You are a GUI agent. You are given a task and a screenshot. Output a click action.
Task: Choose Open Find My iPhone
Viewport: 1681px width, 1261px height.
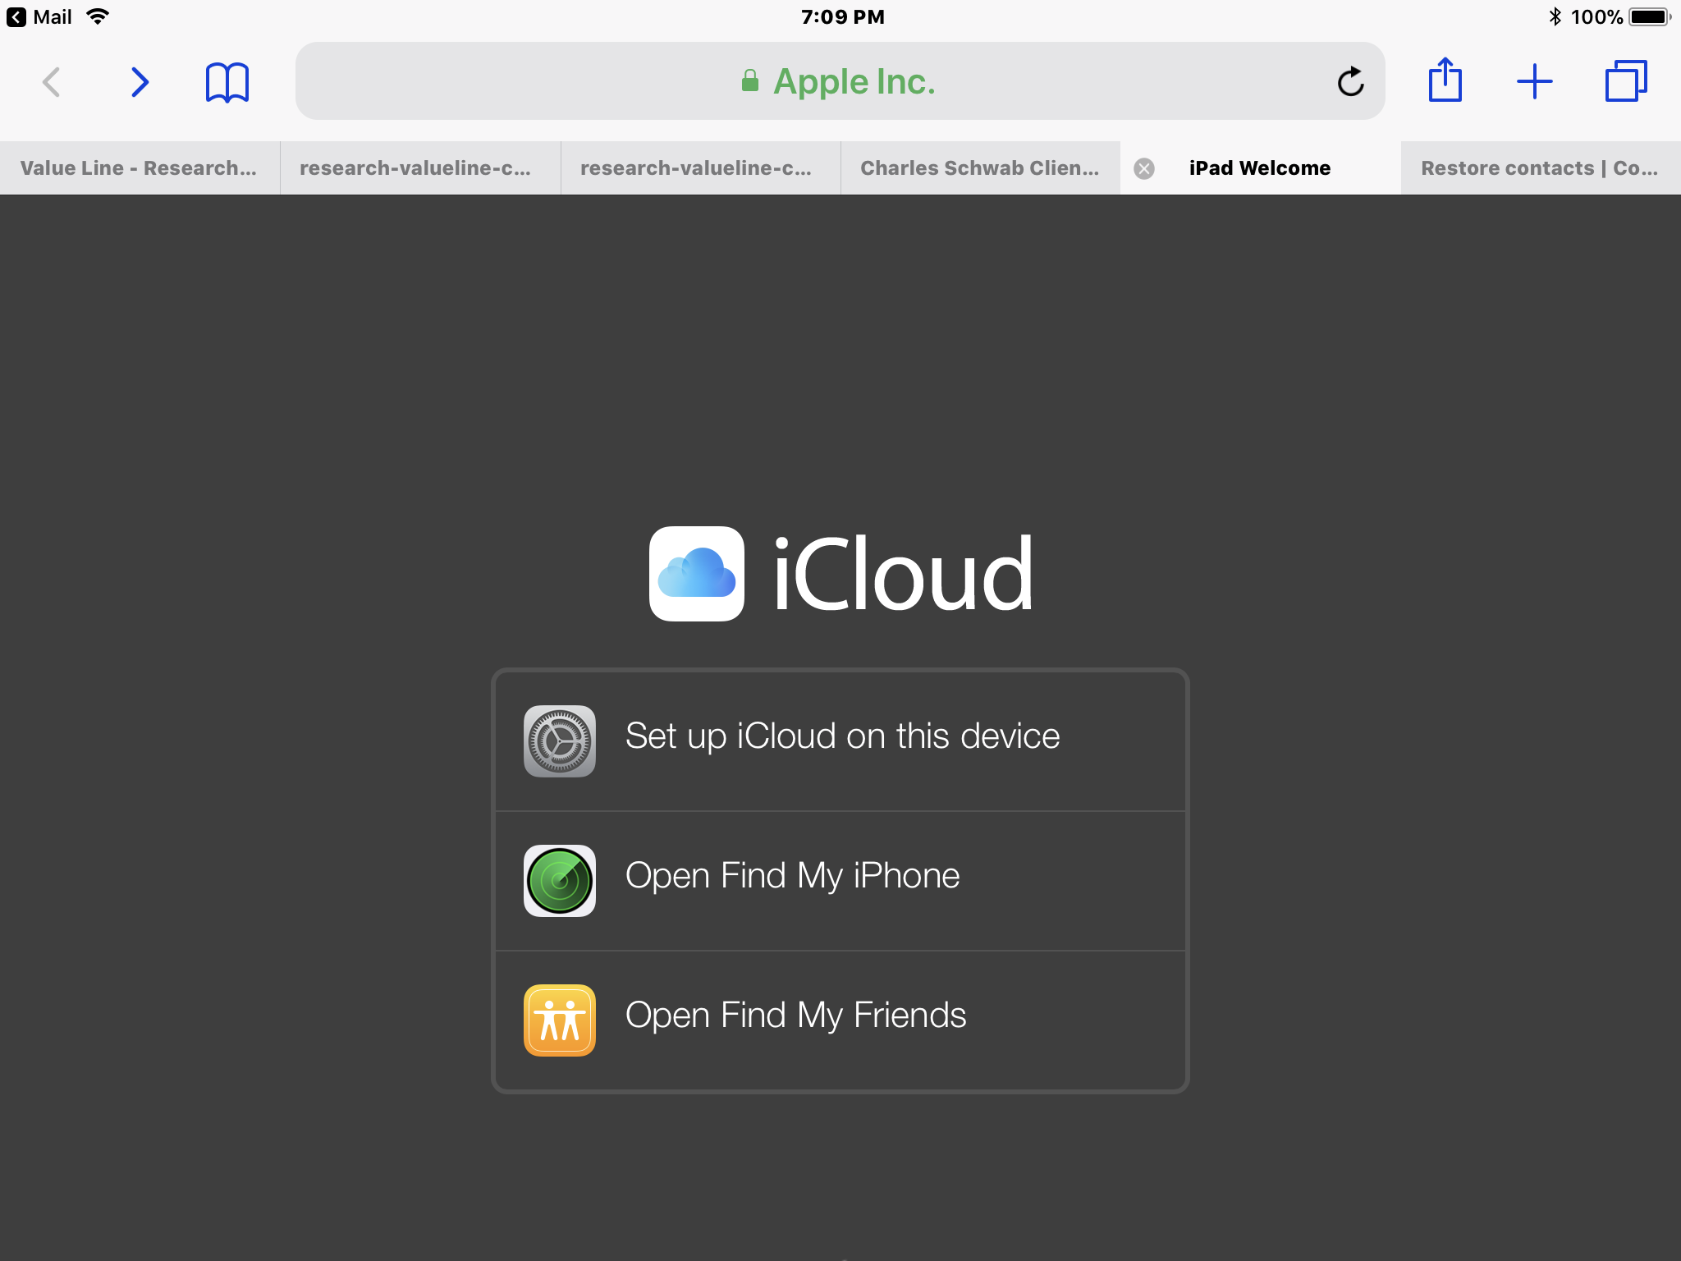[840, 881]
